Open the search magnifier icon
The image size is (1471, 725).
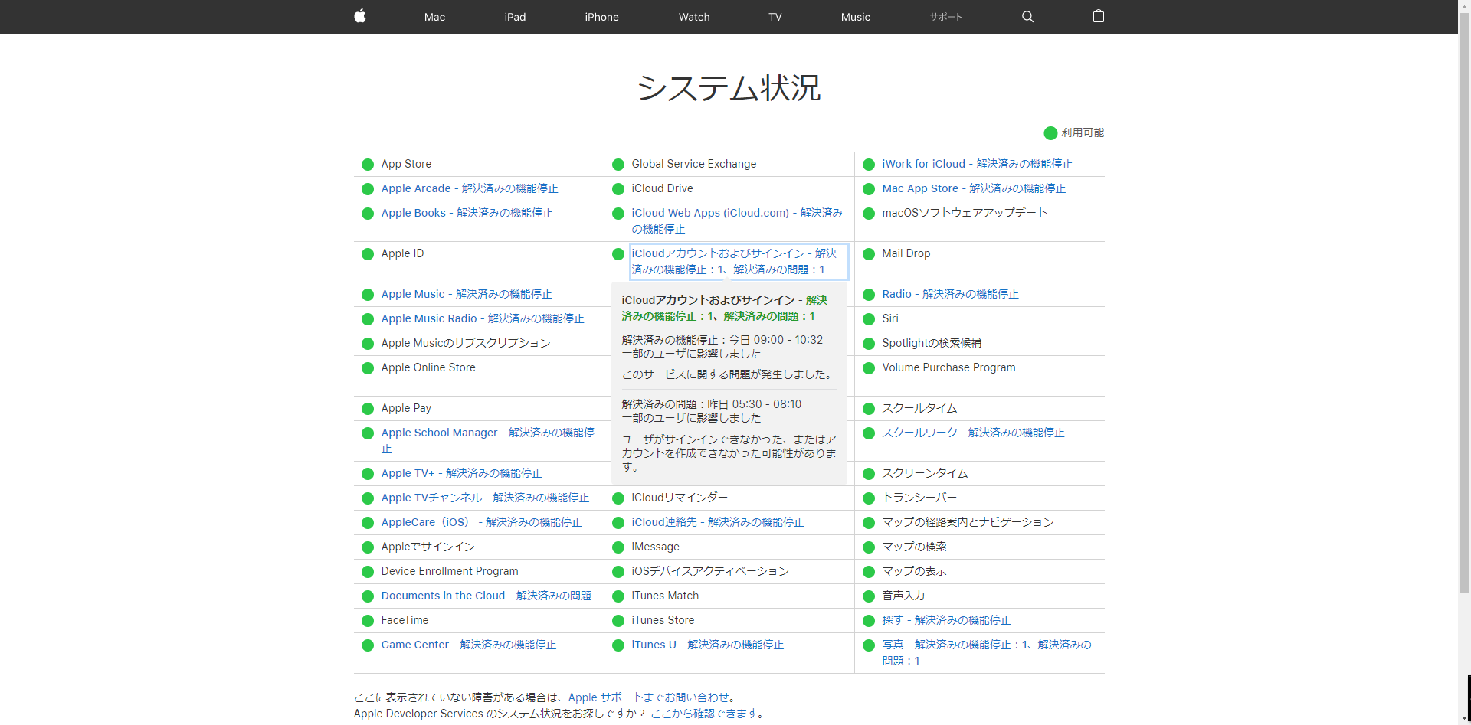[1027, 17]
